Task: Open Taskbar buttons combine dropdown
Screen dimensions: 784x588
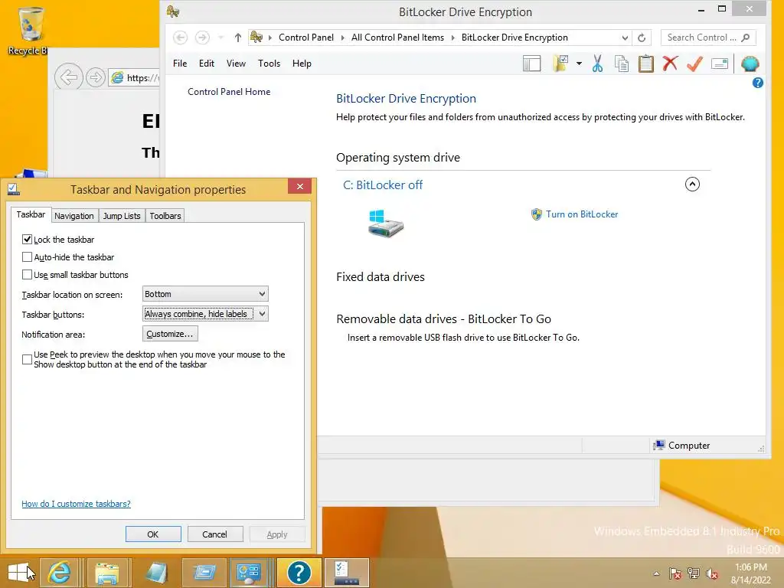Action: click(205, 314)
